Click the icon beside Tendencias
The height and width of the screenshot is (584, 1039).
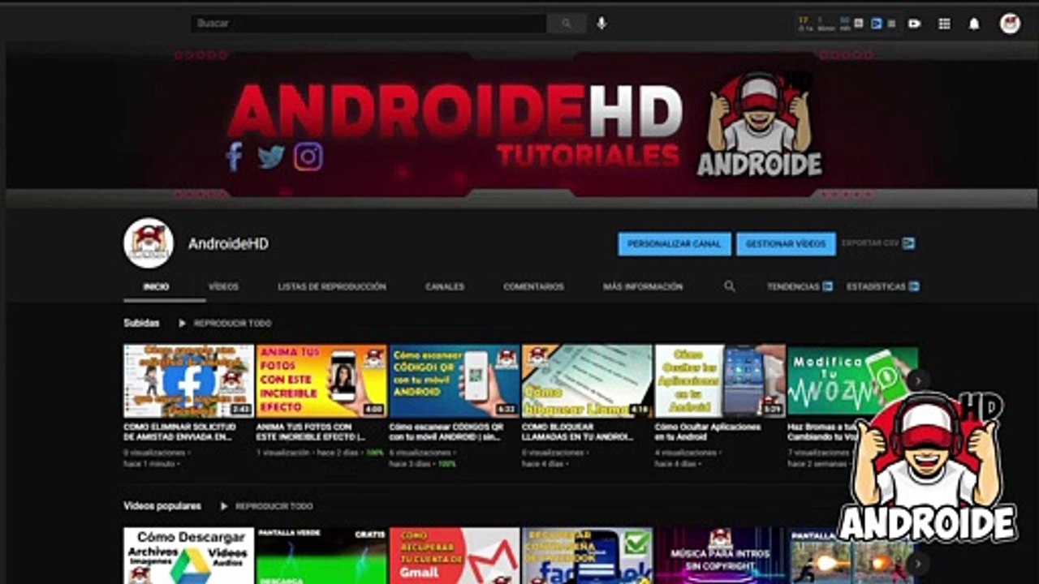point(827,286)
